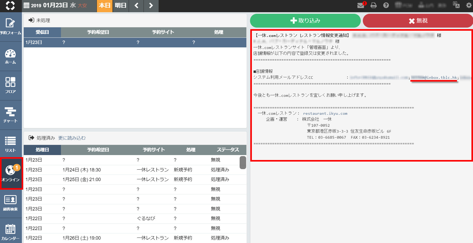Go to next day arrow

point(151,5)
